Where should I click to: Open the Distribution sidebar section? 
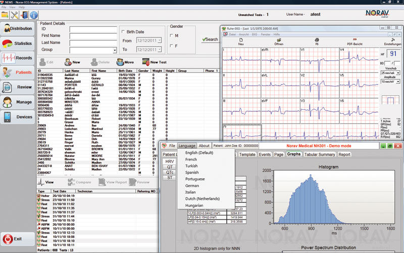17,29
